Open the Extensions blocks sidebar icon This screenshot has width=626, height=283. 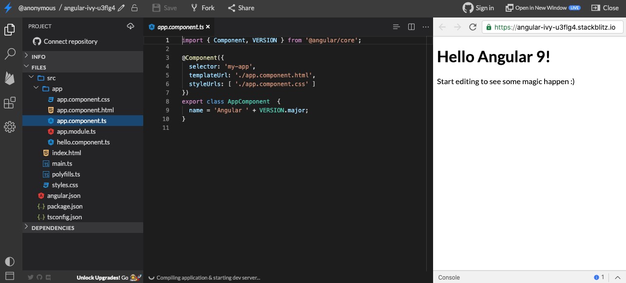pyautogui.click(x=9, y=103)
